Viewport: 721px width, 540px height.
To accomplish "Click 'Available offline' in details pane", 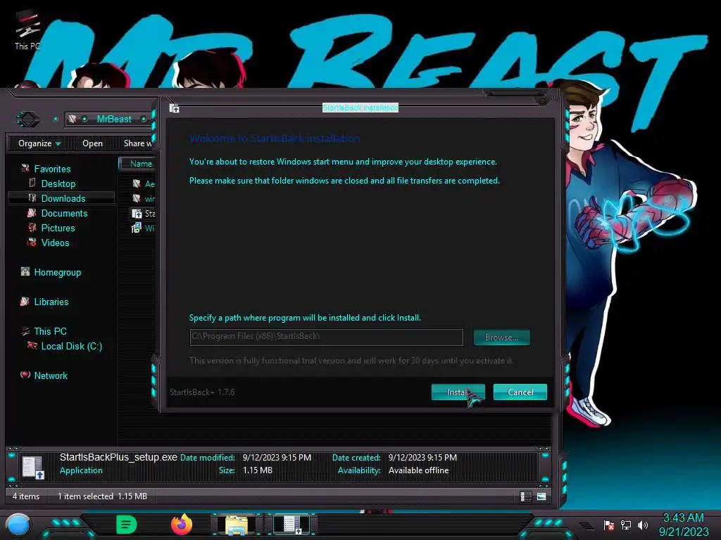I will [418, 470].
